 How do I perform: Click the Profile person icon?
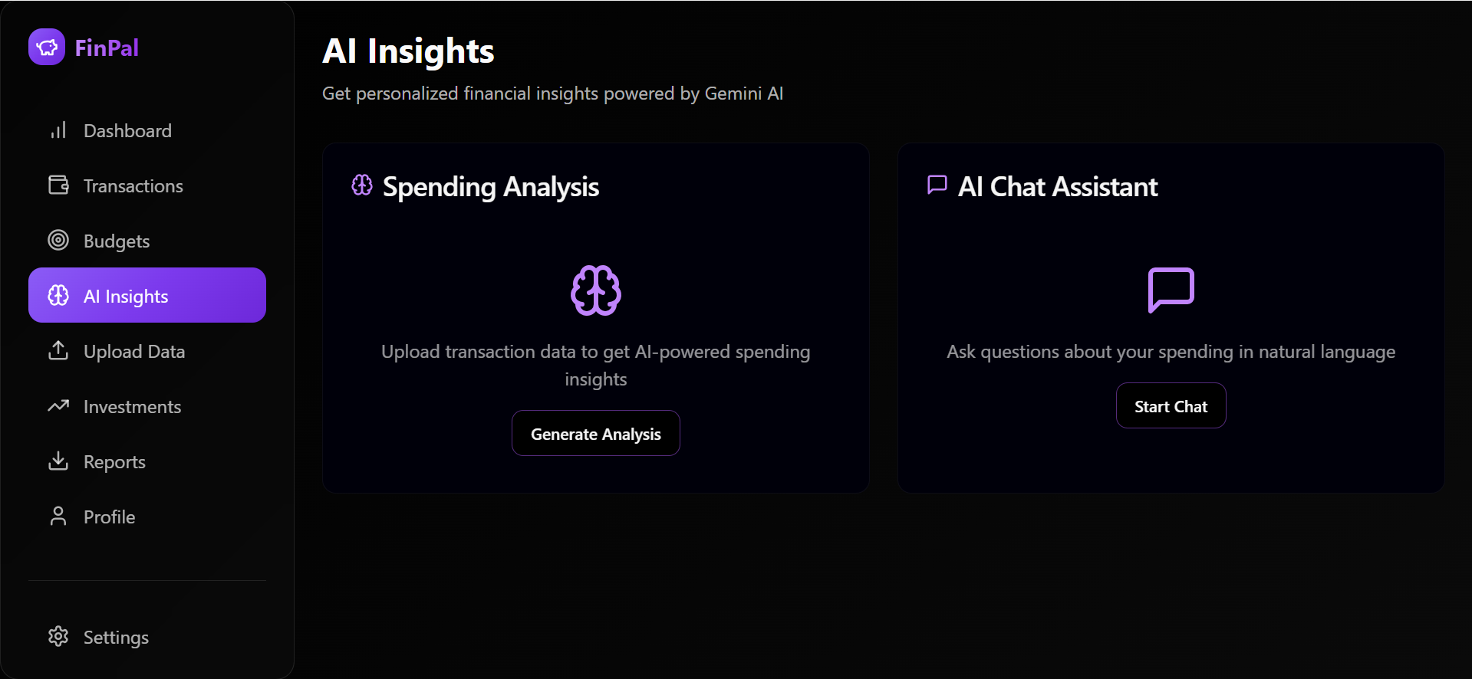[58, 517]
